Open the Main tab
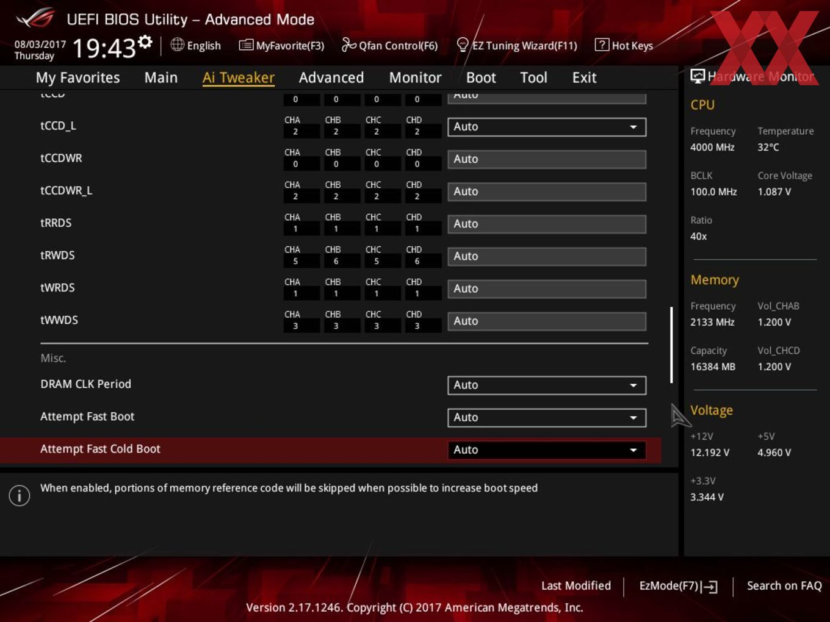The image size is (830, 622). pyautogui.click(x=161, y=77)
